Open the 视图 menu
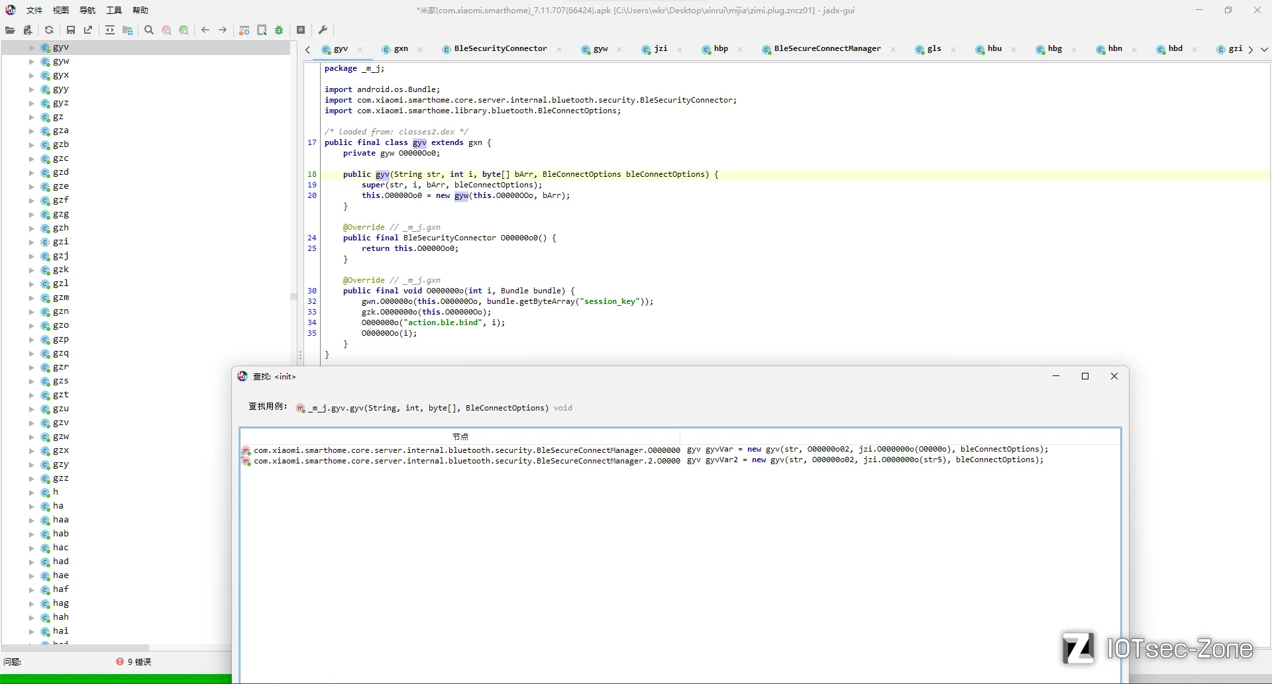 (61, 10)
